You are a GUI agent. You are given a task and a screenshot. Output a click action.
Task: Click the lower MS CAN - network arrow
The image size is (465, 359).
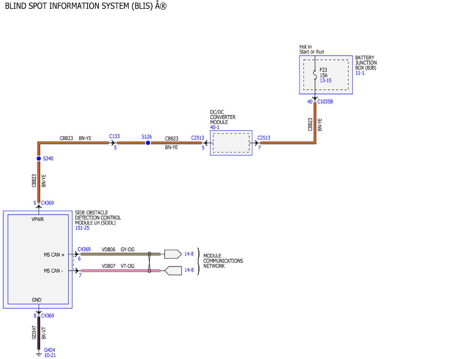[173, 271]
